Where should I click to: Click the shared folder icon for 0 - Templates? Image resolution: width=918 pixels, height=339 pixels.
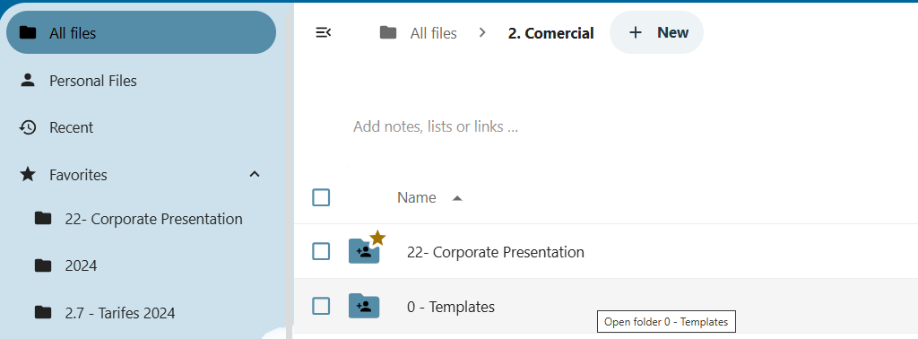(x=364, y=306)
